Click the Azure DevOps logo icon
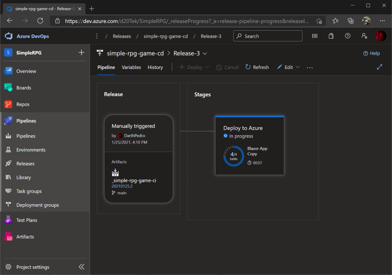 point(8,36)
